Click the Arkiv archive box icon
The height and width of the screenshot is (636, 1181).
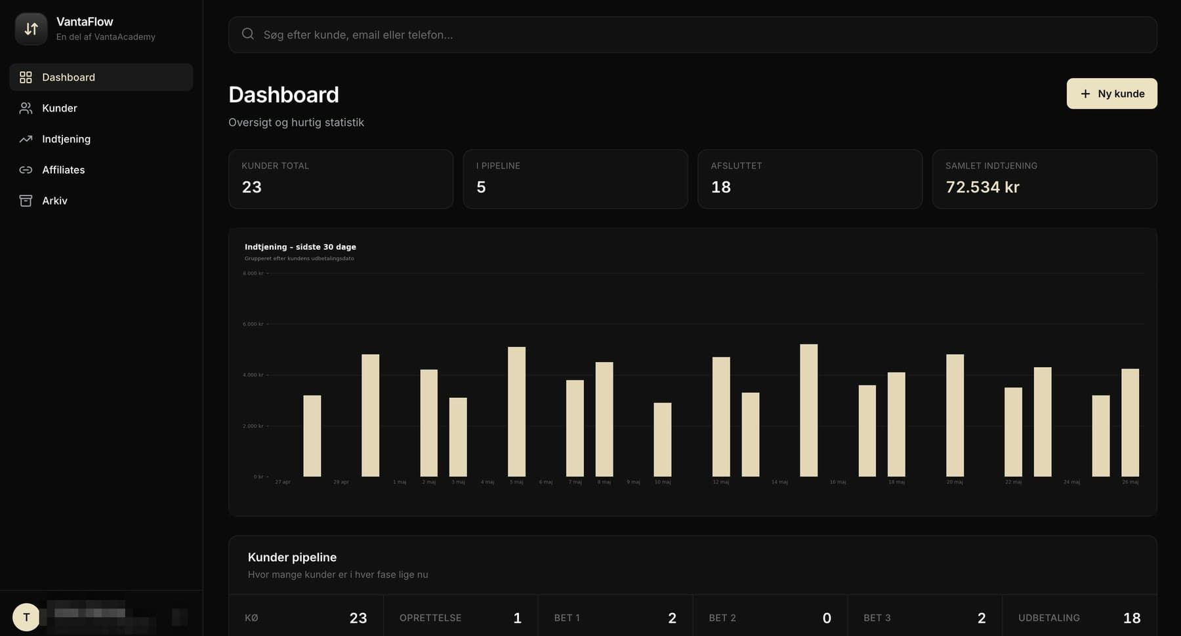pyautogui.click(x=26, y=201)
